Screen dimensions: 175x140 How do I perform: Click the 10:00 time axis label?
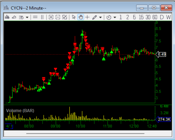coord(80,126)
